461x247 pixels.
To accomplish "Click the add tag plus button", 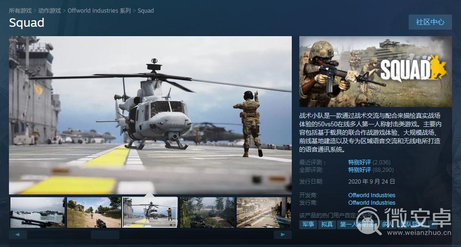I will [433, 224].
